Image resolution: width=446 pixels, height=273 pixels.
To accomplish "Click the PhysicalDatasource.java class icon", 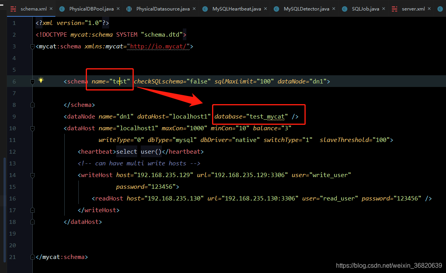I will click(129, 9).
